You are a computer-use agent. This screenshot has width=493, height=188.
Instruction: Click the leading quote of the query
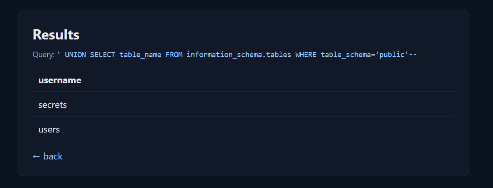click(59, 55)
